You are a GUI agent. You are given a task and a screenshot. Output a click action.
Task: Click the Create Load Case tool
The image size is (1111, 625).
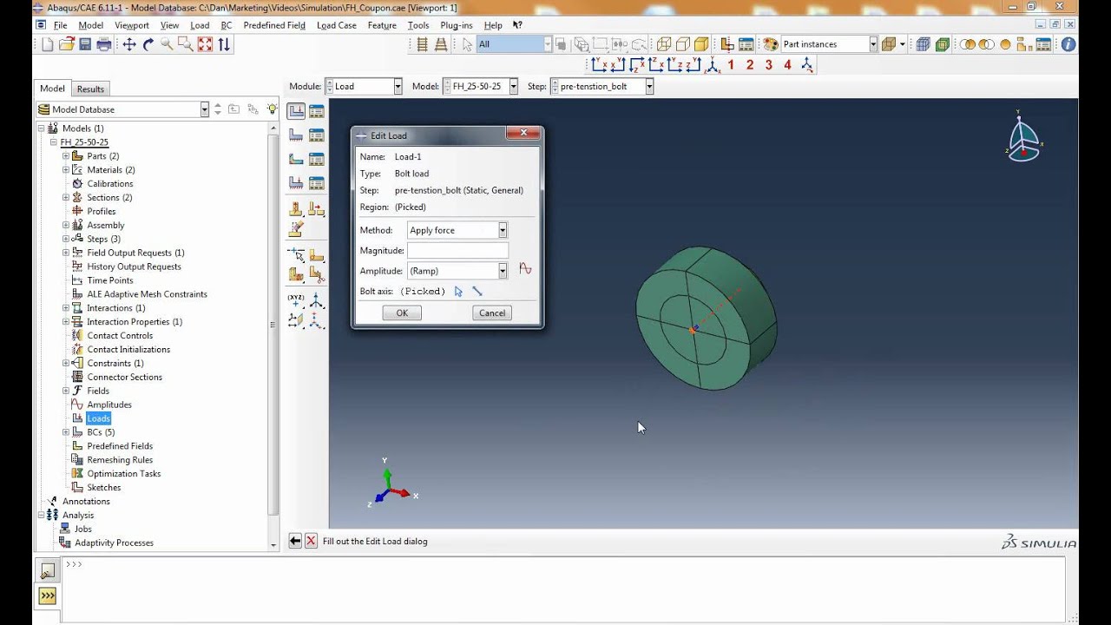pyautogui.click(x=296, y=182)
